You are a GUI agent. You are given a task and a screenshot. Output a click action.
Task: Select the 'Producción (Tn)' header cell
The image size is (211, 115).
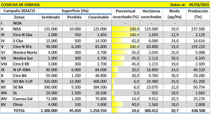(x=198, y=14)
